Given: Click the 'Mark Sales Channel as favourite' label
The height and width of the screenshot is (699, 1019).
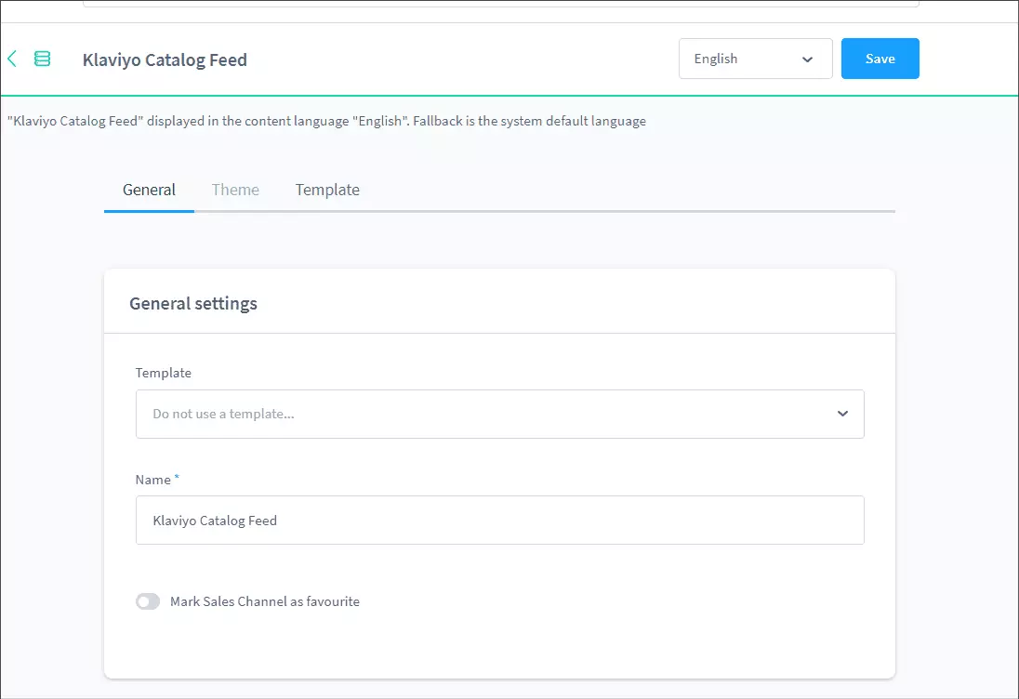Looking at the screenshot, I should (265, 601).
